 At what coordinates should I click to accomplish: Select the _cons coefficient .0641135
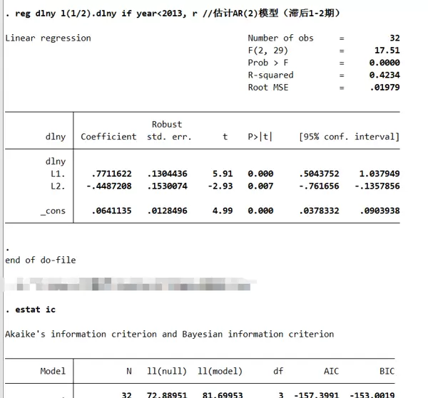point(112,211)
